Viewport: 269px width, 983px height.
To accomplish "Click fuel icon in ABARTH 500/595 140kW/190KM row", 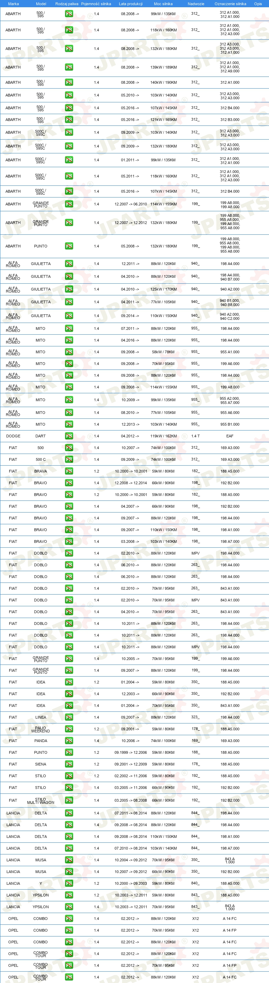I will (69, 82).
